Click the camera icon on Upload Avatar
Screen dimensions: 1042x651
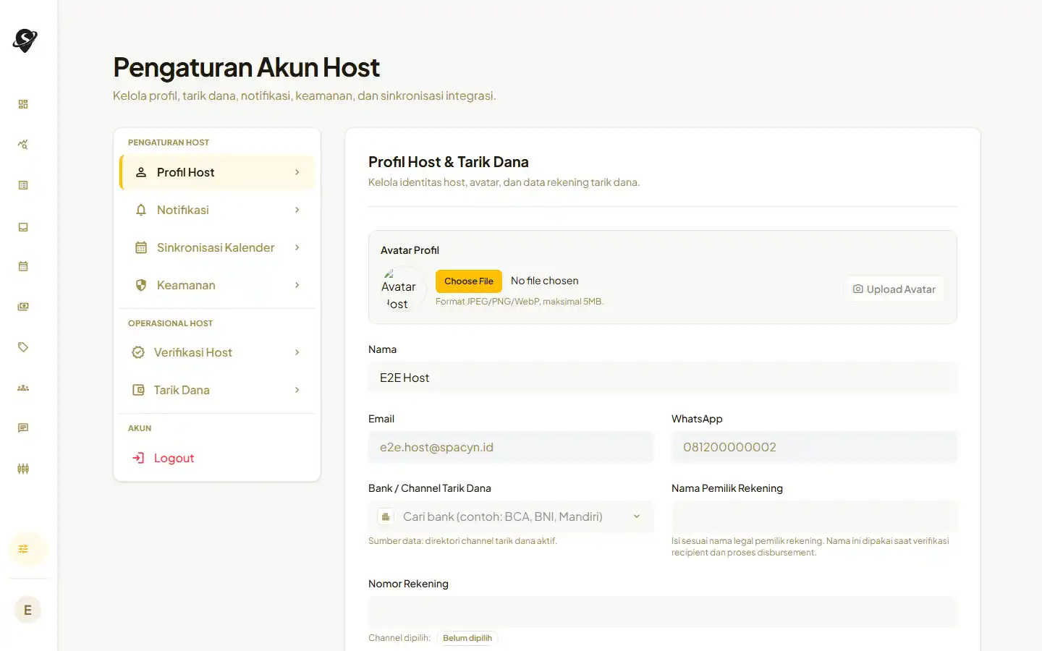857,289
